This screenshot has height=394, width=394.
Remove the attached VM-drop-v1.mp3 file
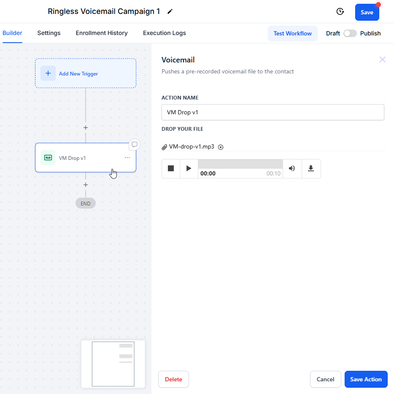(221, 147)
